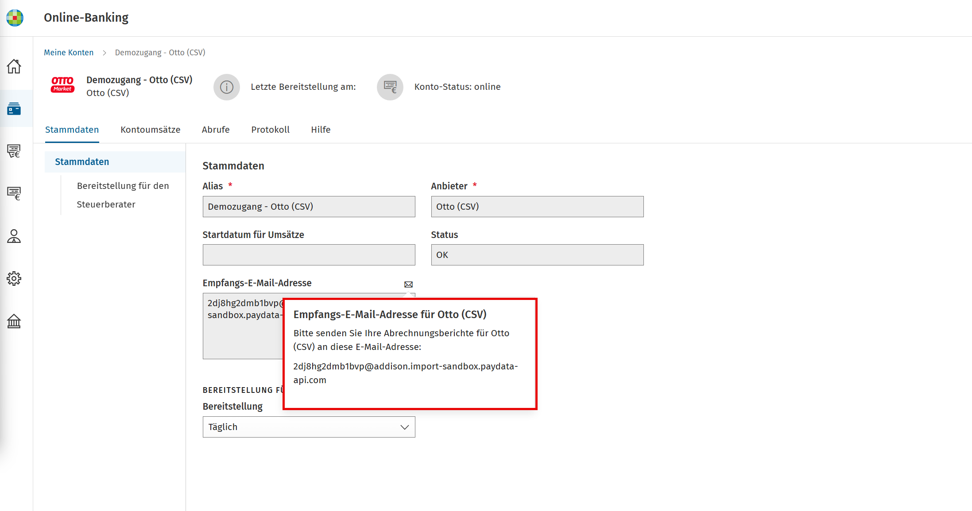972x511 pixels.
Task: Switch to the Stammdaten tab
Action: 72,130
